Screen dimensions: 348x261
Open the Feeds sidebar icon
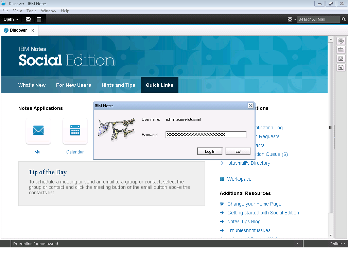click(x=341, y=59)
